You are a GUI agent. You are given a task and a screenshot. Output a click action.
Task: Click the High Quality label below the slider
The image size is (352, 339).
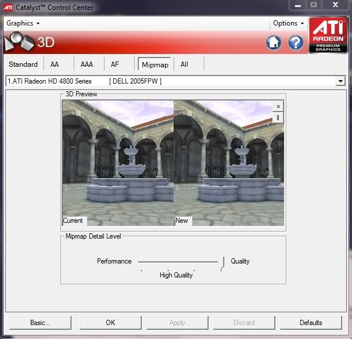pos(176,275)
